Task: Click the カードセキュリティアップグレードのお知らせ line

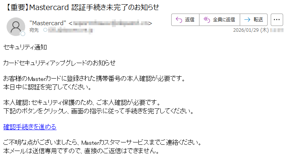Action: [60, 63]
